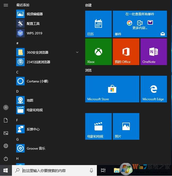
Task: Select the letter C group header
Action: (x=18, y=72)
